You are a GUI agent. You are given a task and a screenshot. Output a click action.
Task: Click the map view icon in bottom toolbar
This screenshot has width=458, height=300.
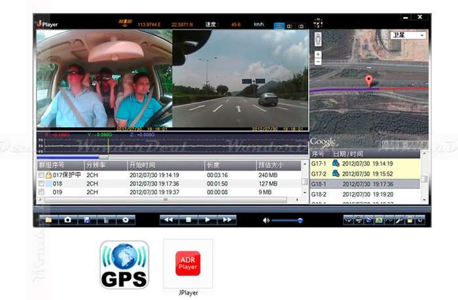tap(379, 220)
